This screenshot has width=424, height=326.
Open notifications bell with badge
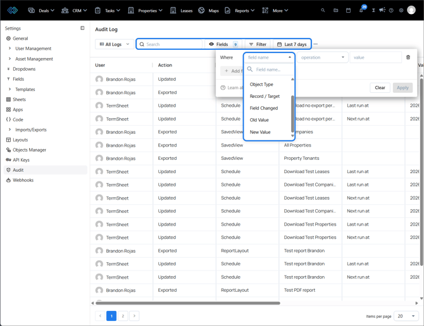click(361, 9)
